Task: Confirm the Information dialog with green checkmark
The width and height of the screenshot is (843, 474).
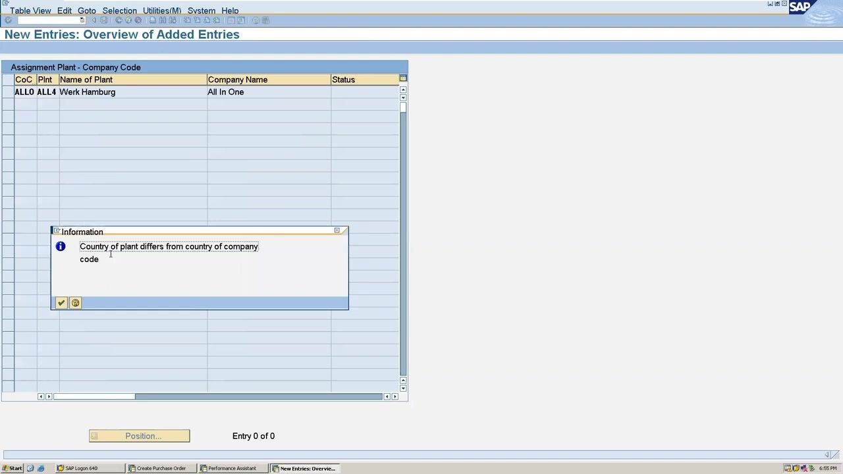Action: tap(61, 303)
